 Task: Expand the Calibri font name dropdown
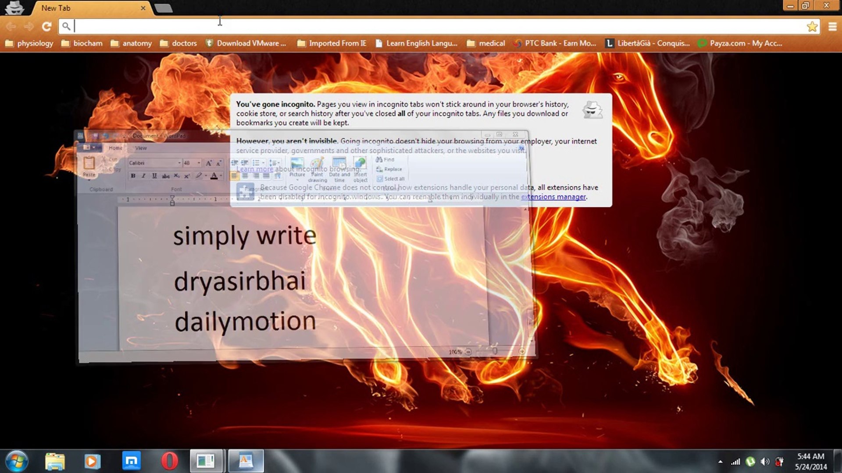click(179, 163)
